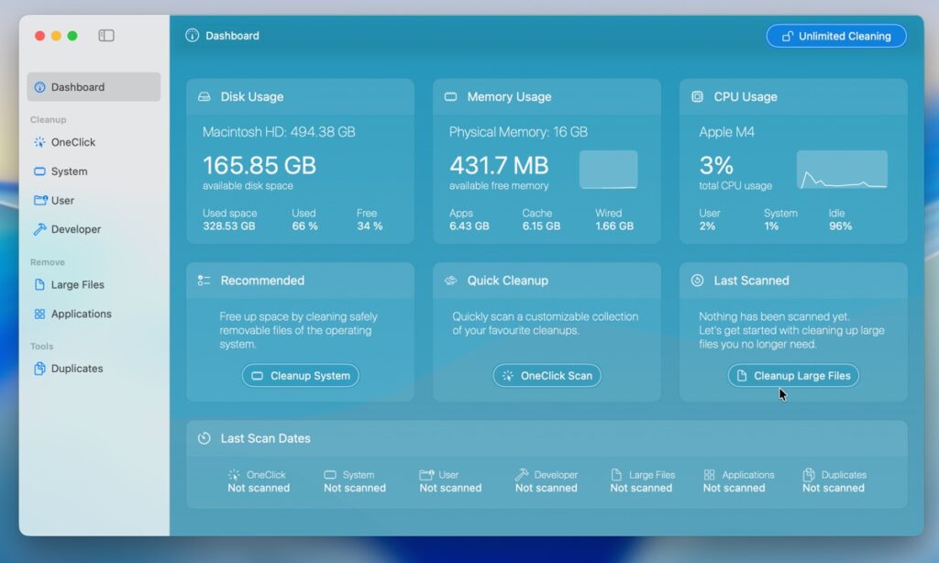The width and height of the screenshot is (939, 563).
Task: Select Applications in the Remove section
Action: point(81,314)
